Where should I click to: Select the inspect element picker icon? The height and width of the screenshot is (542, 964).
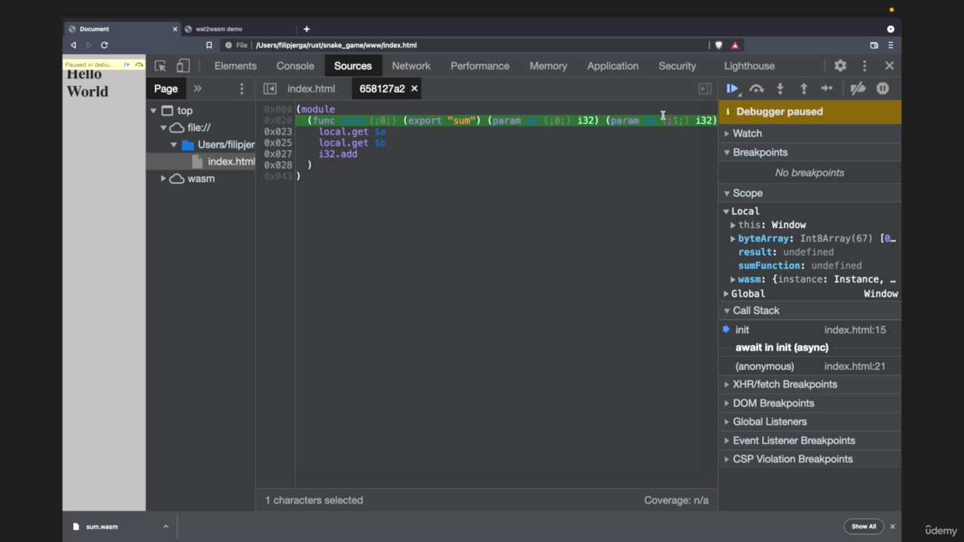click(x=160, y=66)
